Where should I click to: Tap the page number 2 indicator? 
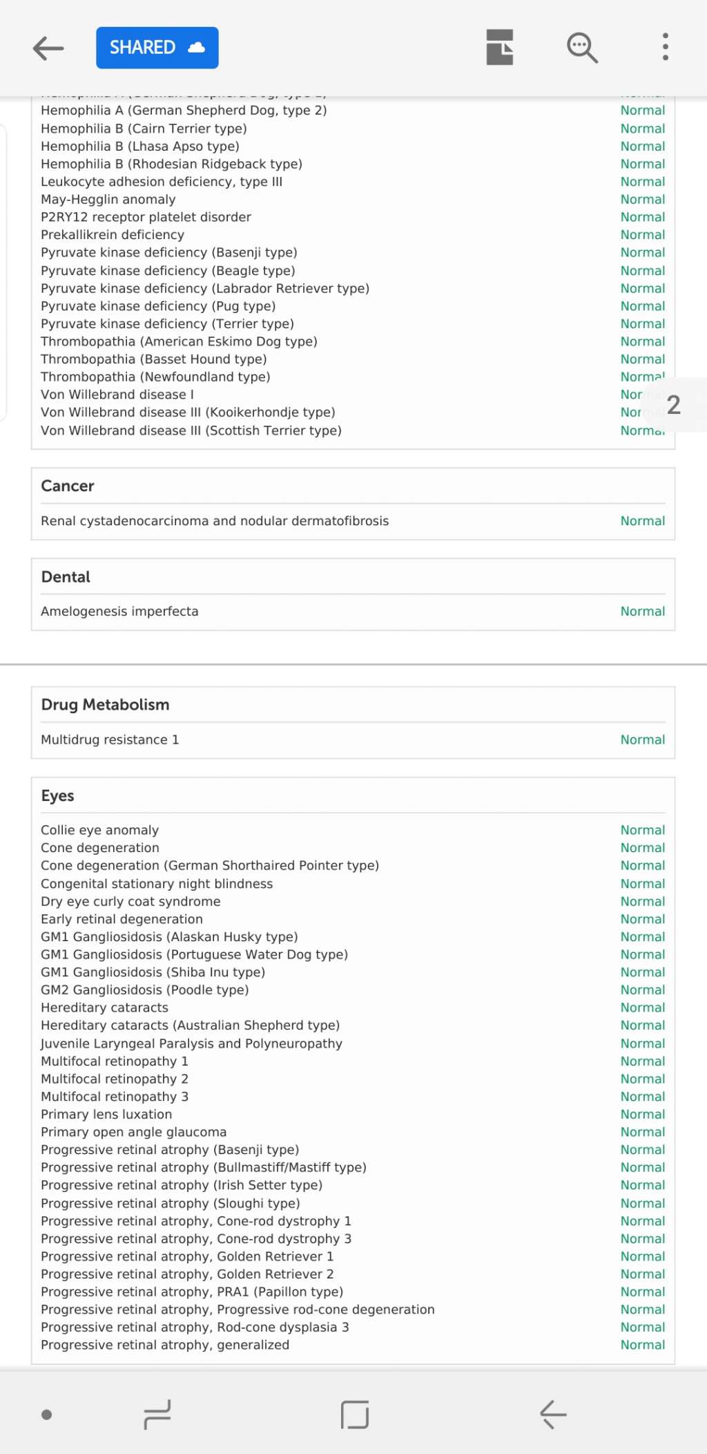pos(674,405)
